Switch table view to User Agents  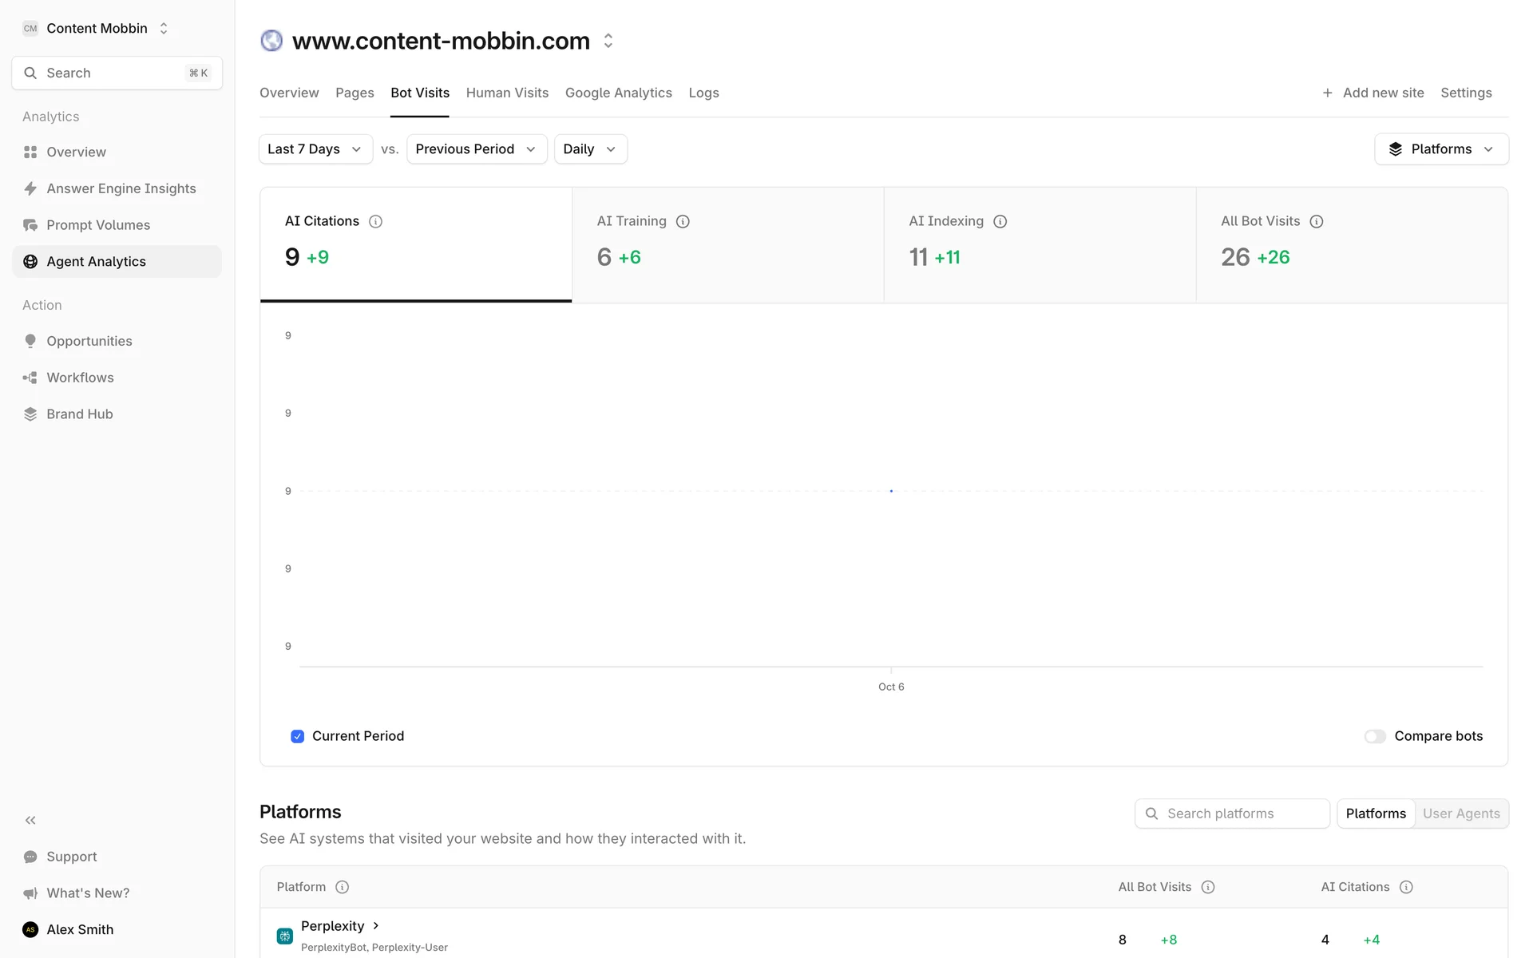point(1460,814)
